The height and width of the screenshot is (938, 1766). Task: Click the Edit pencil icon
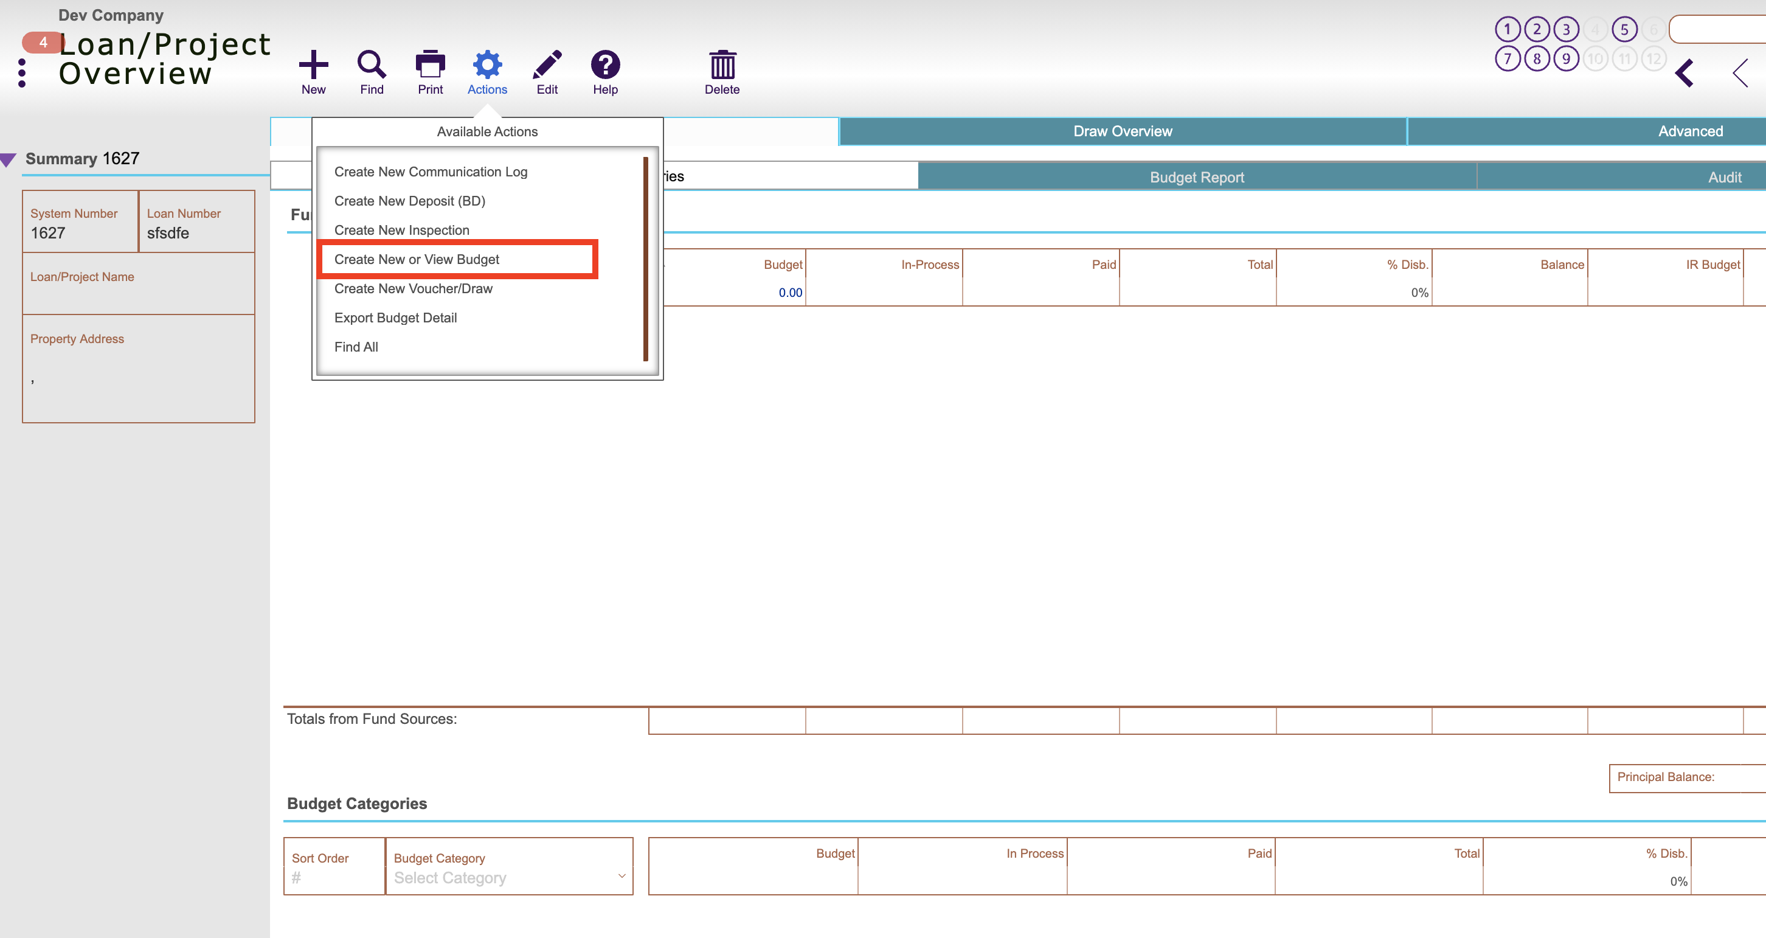pos(547,65)
